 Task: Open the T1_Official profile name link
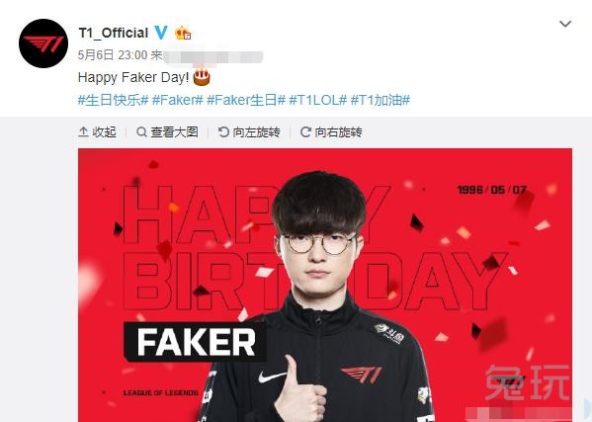click(x=113, y=33)
